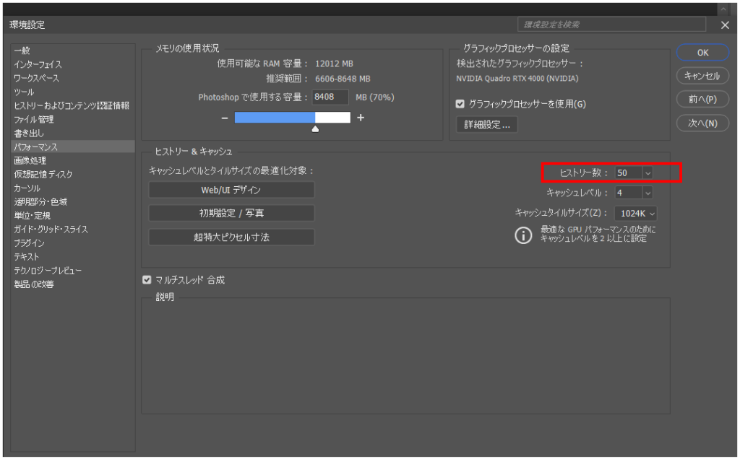Screen dimensions: 740x459
Task: Click the plus icon beside memory slider
Action: 361,118
